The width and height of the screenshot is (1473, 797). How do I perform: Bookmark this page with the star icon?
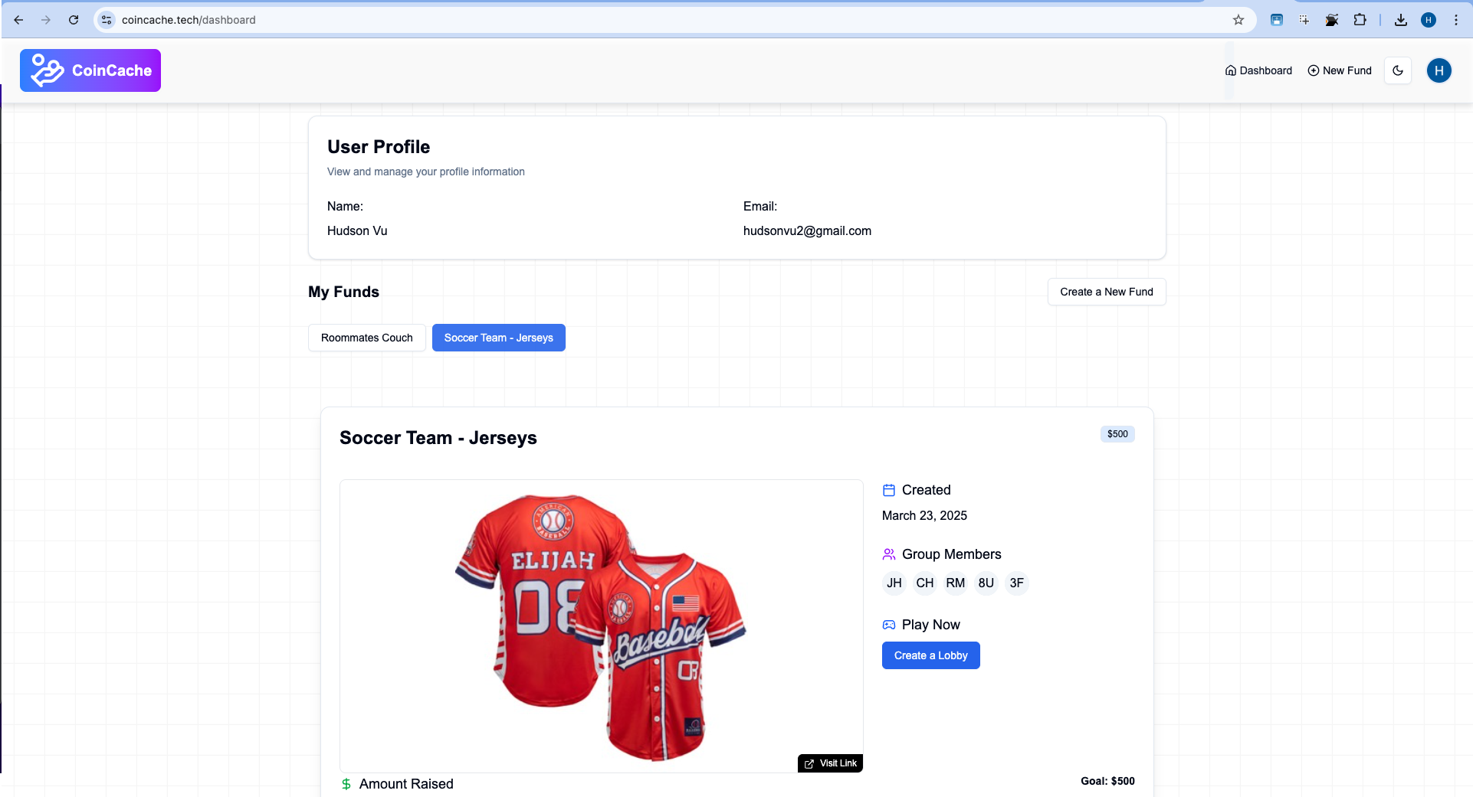[1238, 20]
